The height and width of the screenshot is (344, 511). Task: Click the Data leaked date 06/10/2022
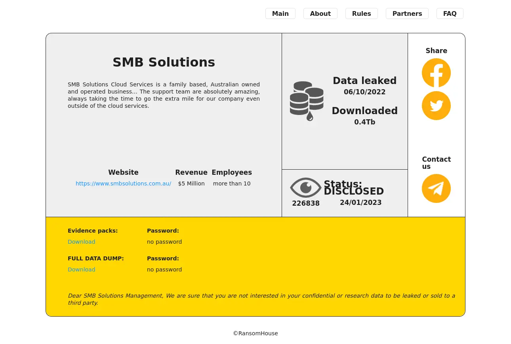364,92
